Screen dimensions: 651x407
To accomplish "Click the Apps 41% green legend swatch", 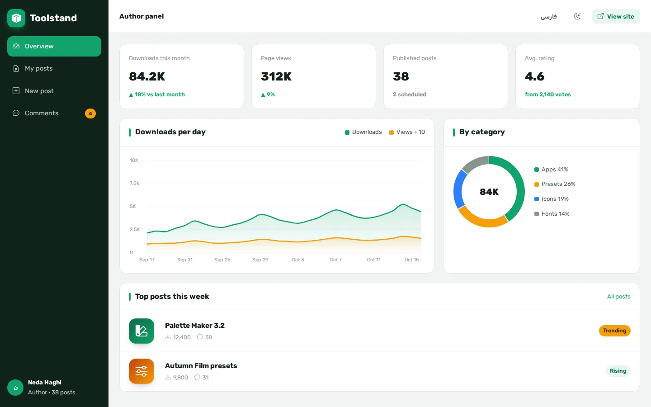I will (537, 170).
